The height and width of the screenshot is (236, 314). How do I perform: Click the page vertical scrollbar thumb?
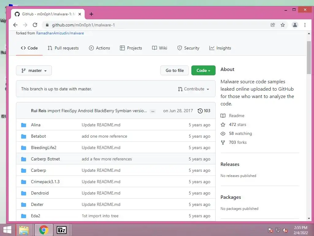pos(309,57)
